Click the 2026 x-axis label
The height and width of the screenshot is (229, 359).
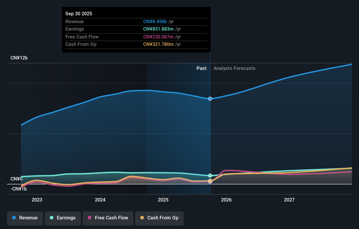point(226,199)
